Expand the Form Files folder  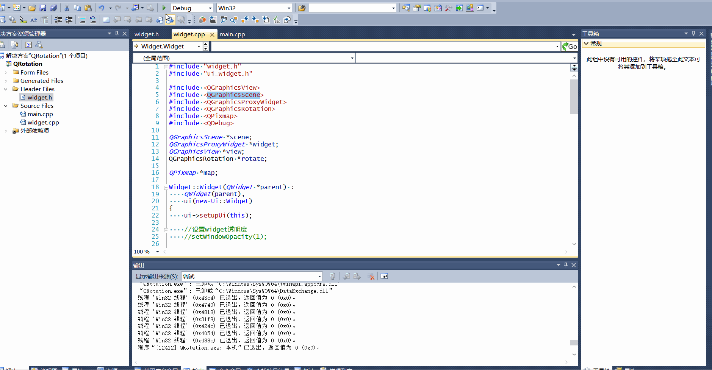click(x=6, y=72)
